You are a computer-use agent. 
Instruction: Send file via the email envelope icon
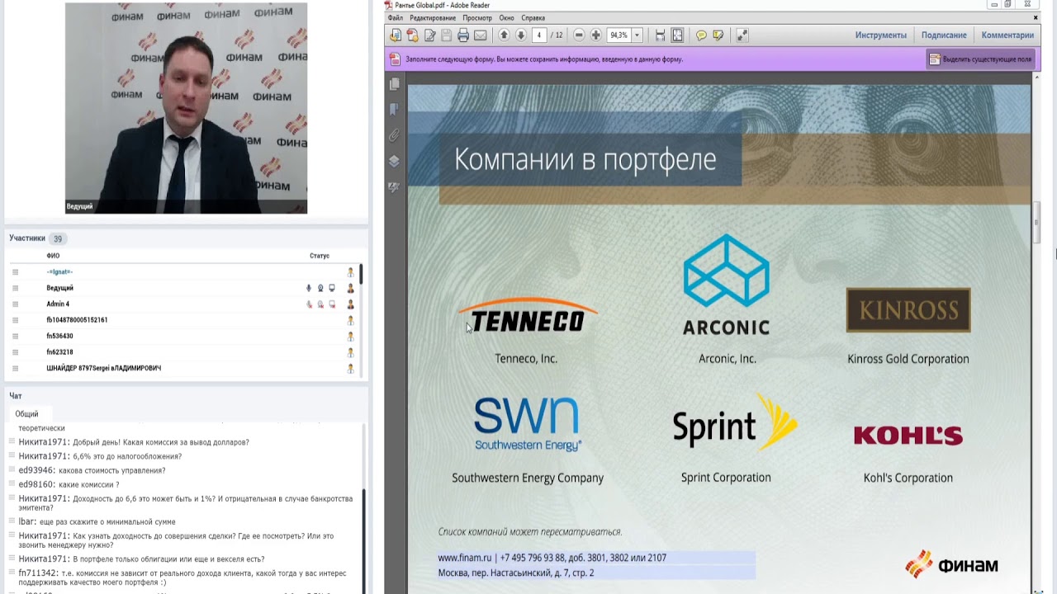[481, 35]
